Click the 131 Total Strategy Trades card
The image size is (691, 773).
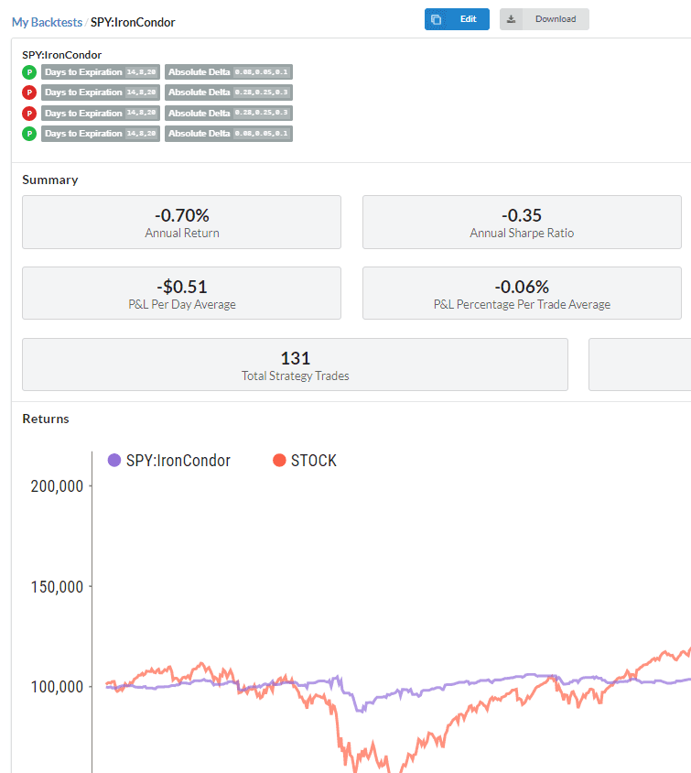point(295,365)
